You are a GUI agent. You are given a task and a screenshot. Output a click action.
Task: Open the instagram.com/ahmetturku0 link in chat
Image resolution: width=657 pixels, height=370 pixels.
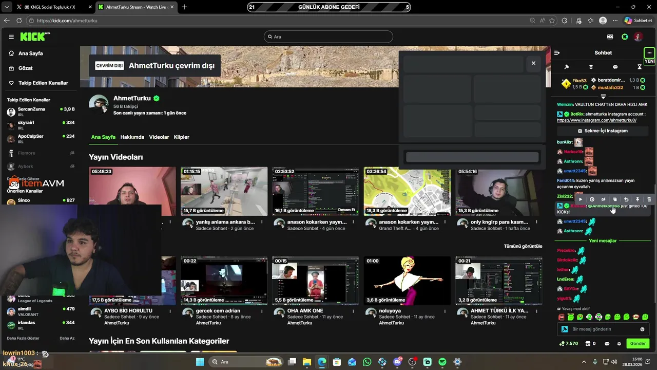[x=596, y=120]
